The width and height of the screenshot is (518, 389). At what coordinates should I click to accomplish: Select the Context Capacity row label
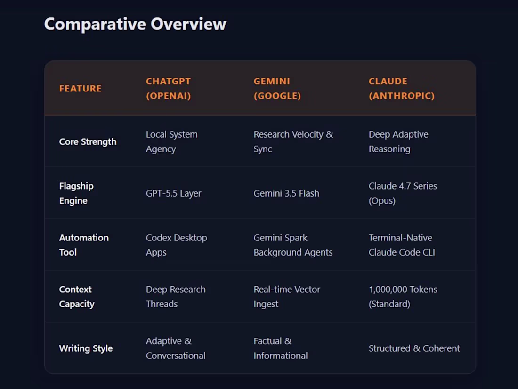click(77, 297)
